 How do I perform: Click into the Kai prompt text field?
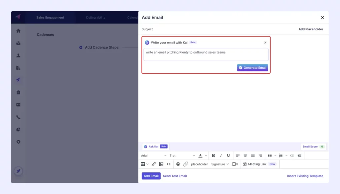pos(206,54)
